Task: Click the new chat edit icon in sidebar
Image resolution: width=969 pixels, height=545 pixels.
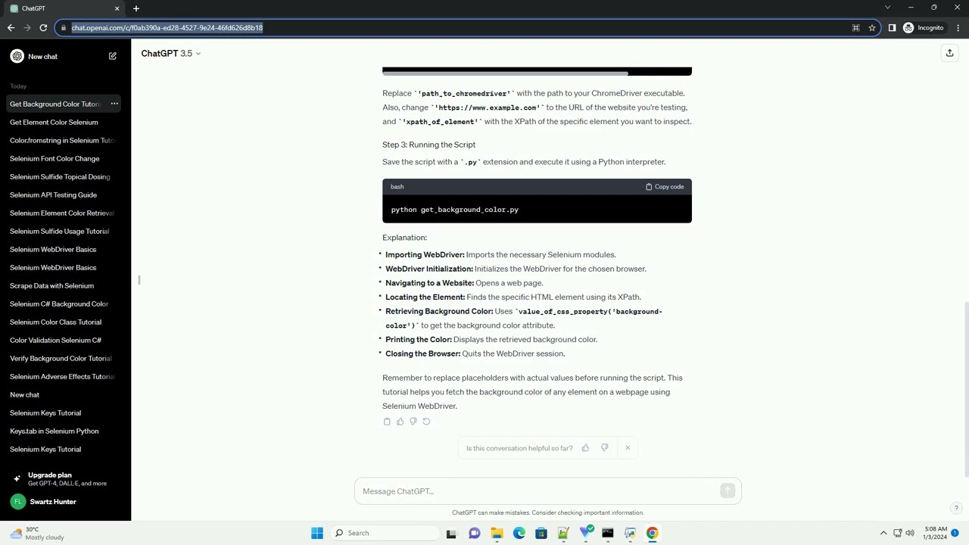Action: (113, 56)
